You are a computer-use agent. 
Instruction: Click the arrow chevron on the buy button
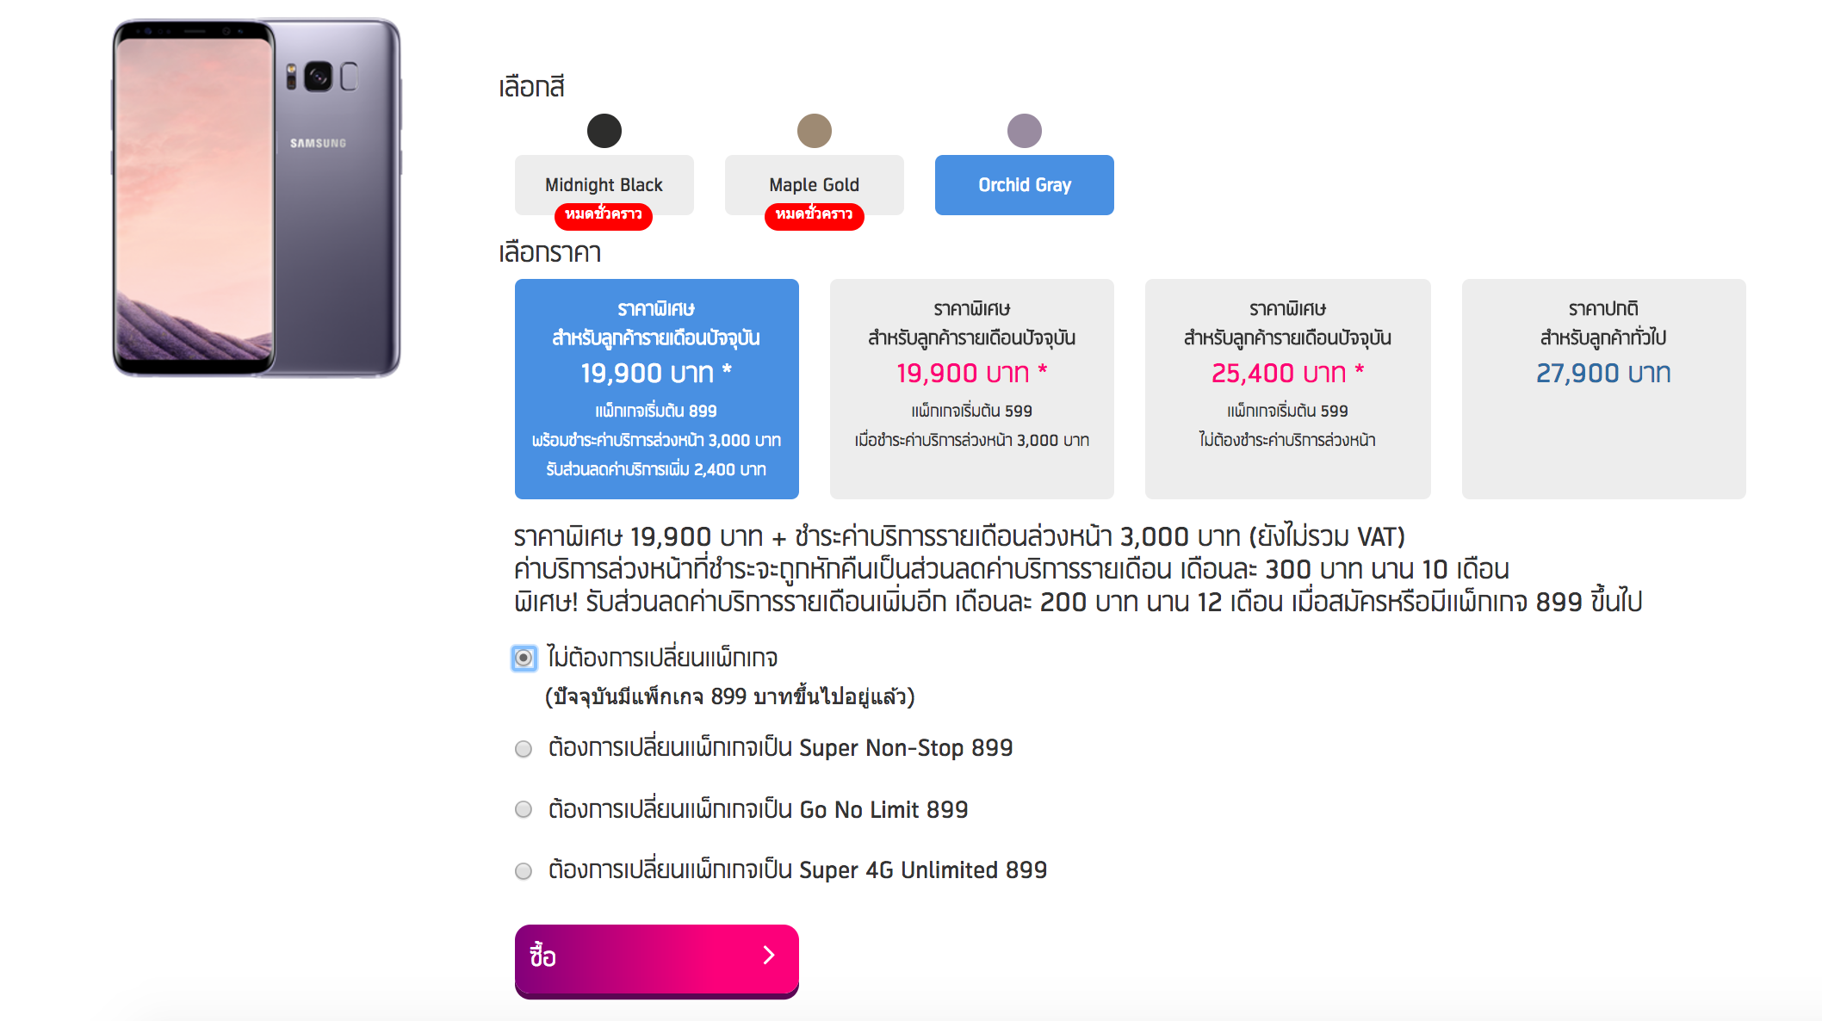(x=769, y=955)
